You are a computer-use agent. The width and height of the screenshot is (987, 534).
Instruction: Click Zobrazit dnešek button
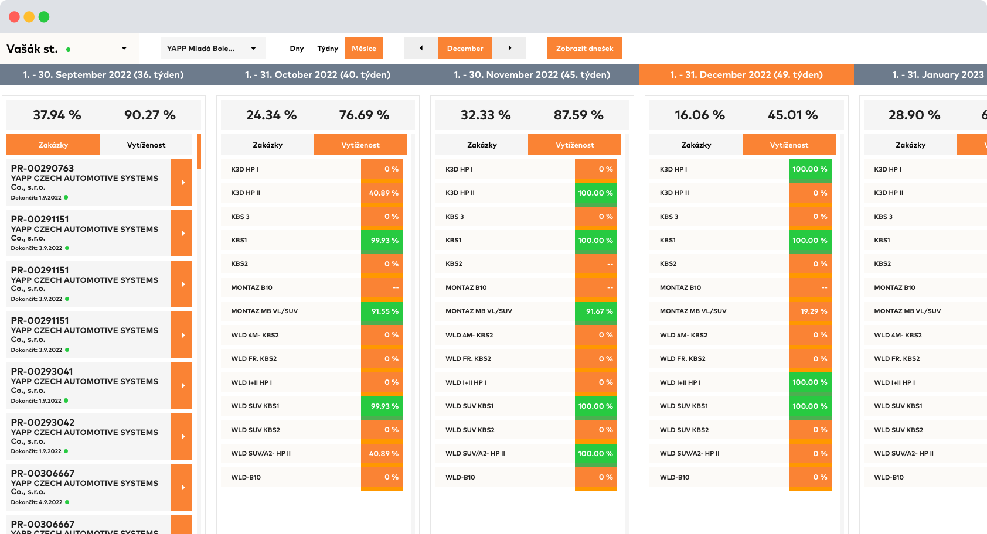pyautogui.click(x=584, y=48)
